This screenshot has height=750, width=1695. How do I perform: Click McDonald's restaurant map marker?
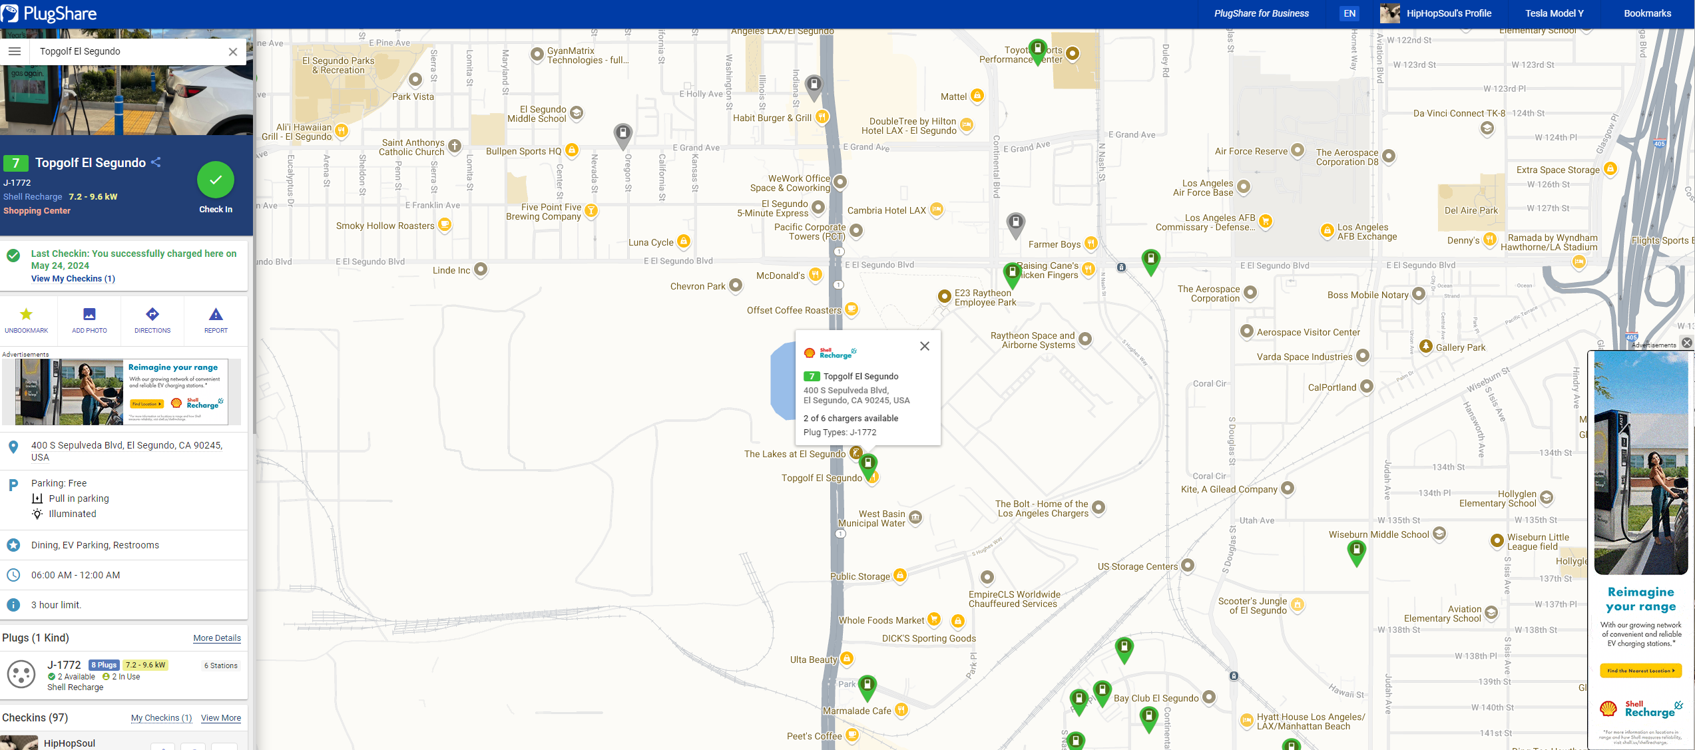tap(815, 275)
